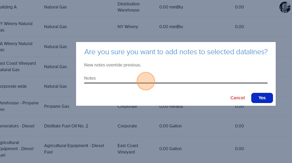
Task: Select Distribution Warehouse facility cell
Action: click(128, 7)
